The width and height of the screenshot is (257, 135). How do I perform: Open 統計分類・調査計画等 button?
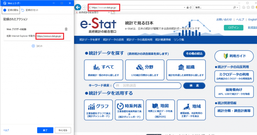(x=234, y=112)
